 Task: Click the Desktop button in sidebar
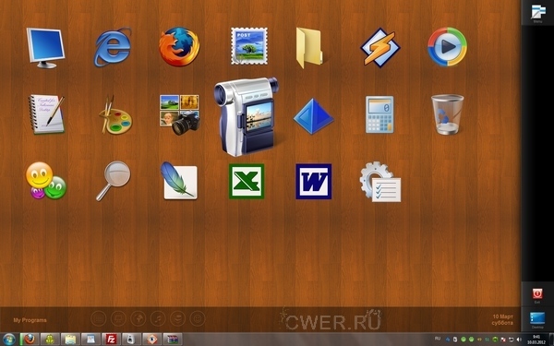coord(537,320)
